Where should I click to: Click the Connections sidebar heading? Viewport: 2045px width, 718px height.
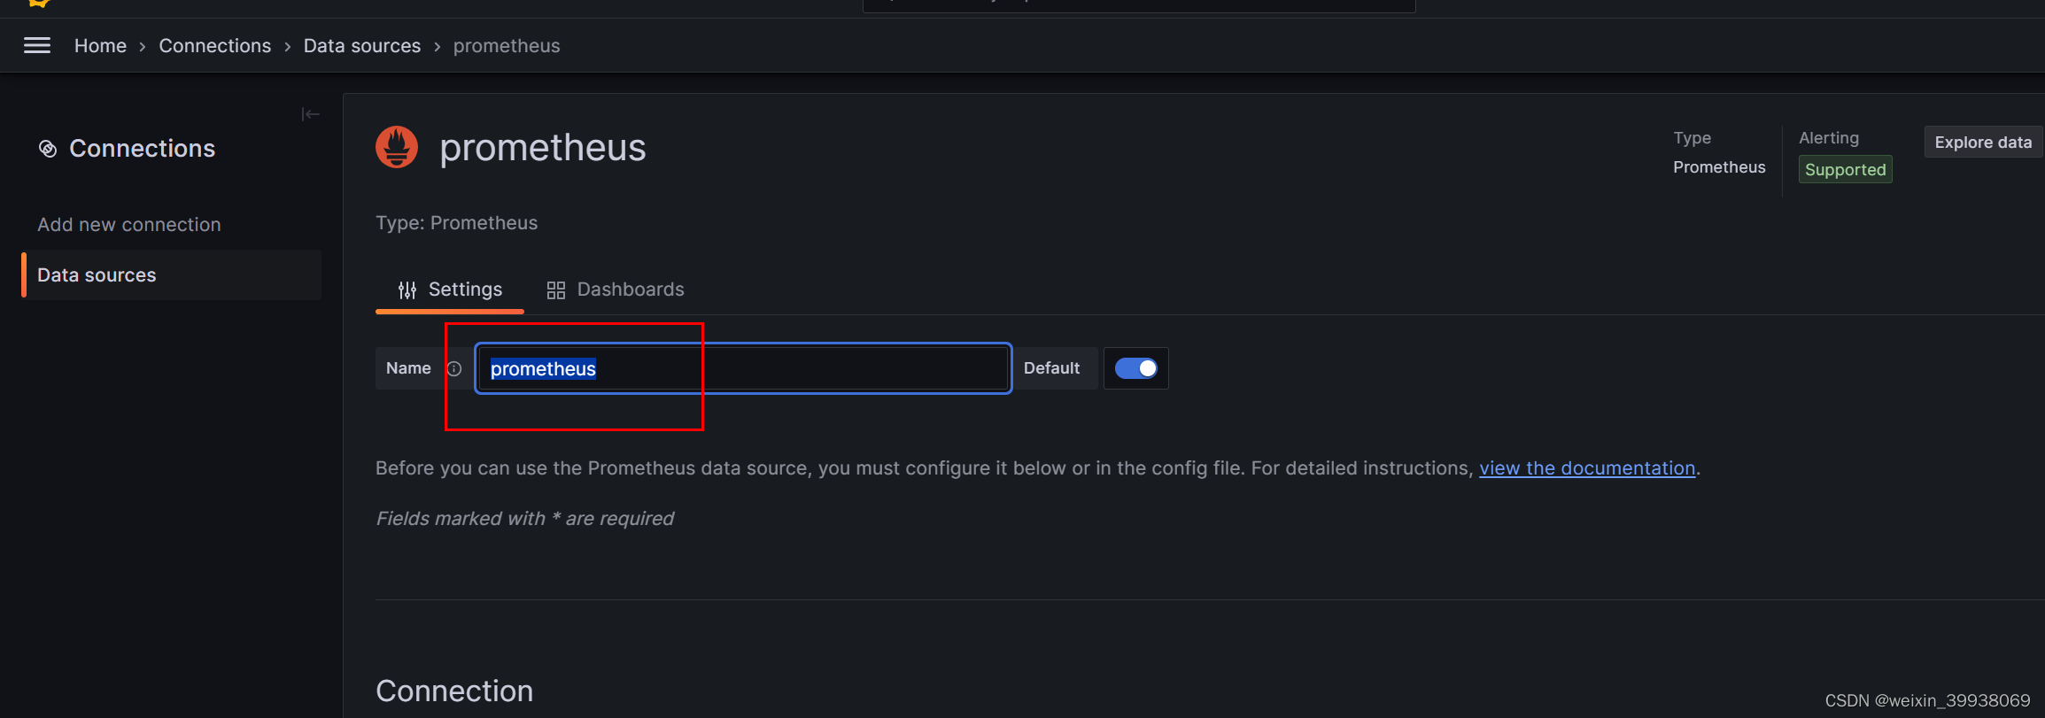point(143,149)
